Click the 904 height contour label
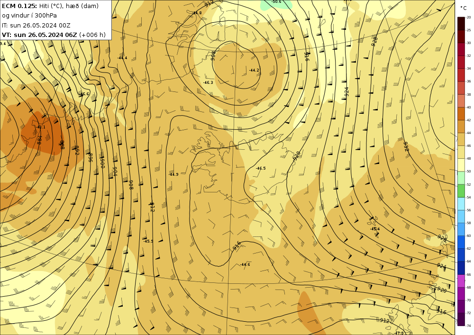Screen dimensions: 474x335 pos(115,172)
